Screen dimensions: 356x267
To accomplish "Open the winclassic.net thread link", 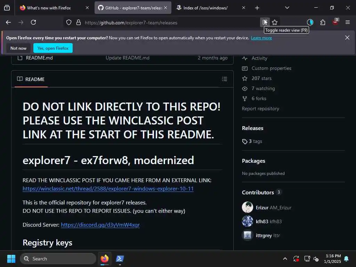I will pos(108,189).
